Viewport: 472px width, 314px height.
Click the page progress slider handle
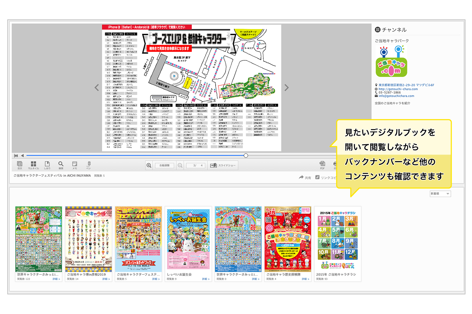coord(246,156)
